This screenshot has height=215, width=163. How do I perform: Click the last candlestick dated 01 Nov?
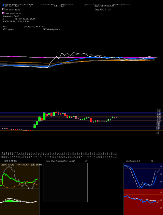[x=117, y=118]
